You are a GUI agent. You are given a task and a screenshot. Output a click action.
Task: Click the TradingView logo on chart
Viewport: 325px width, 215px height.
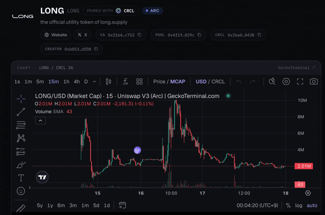point(42,177)
